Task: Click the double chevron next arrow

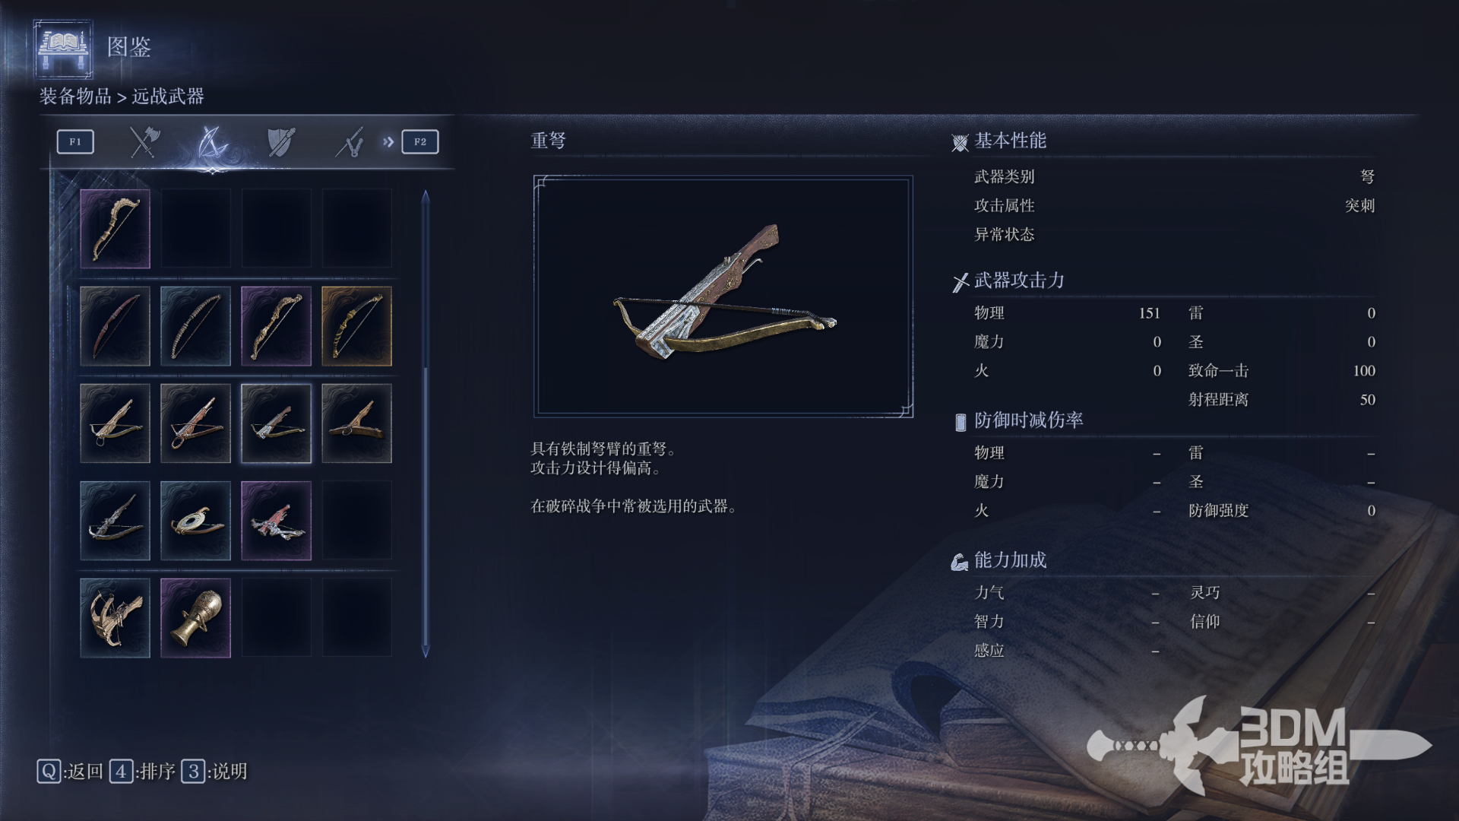Action: (x=388, y=141)
